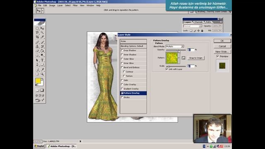Click the Başlat start button
This screenshot has height=149, width=265.
(x=39, y=146)
